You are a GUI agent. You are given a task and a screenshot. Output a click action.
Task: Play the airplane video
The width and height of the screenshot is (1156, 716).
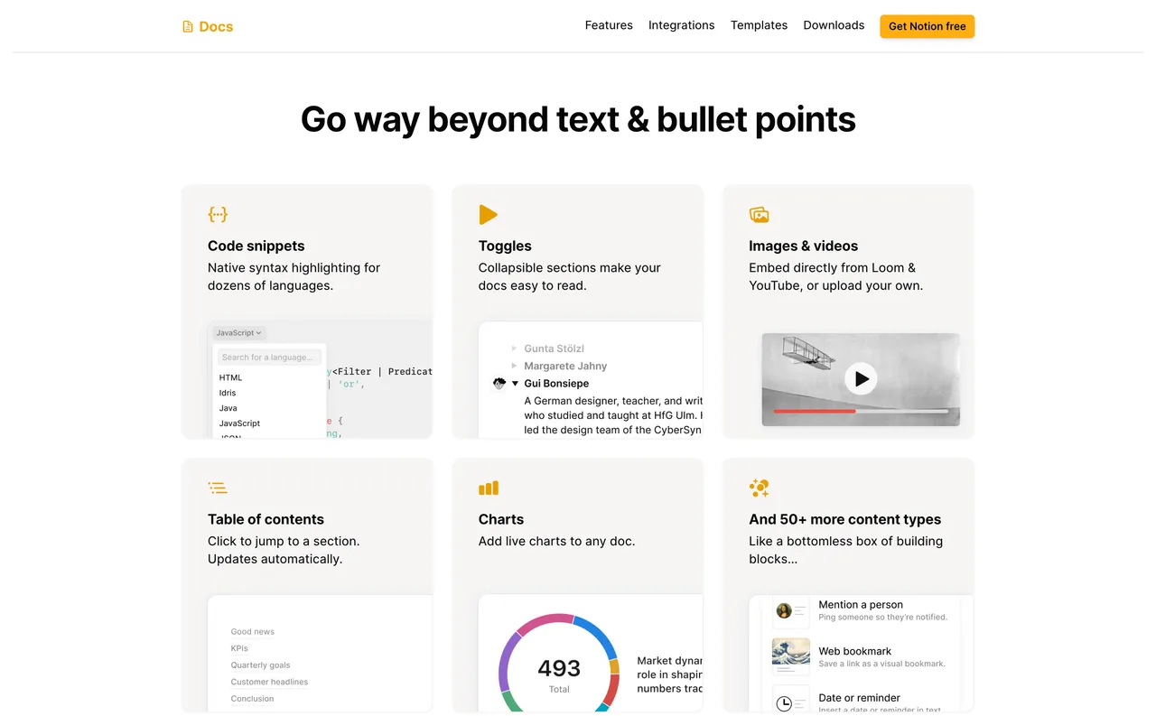tap(861, 379)
